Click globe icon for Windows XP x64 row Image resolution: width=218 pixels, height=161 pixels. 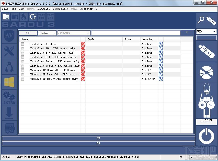pyautogui.click(x=161, y=79)
